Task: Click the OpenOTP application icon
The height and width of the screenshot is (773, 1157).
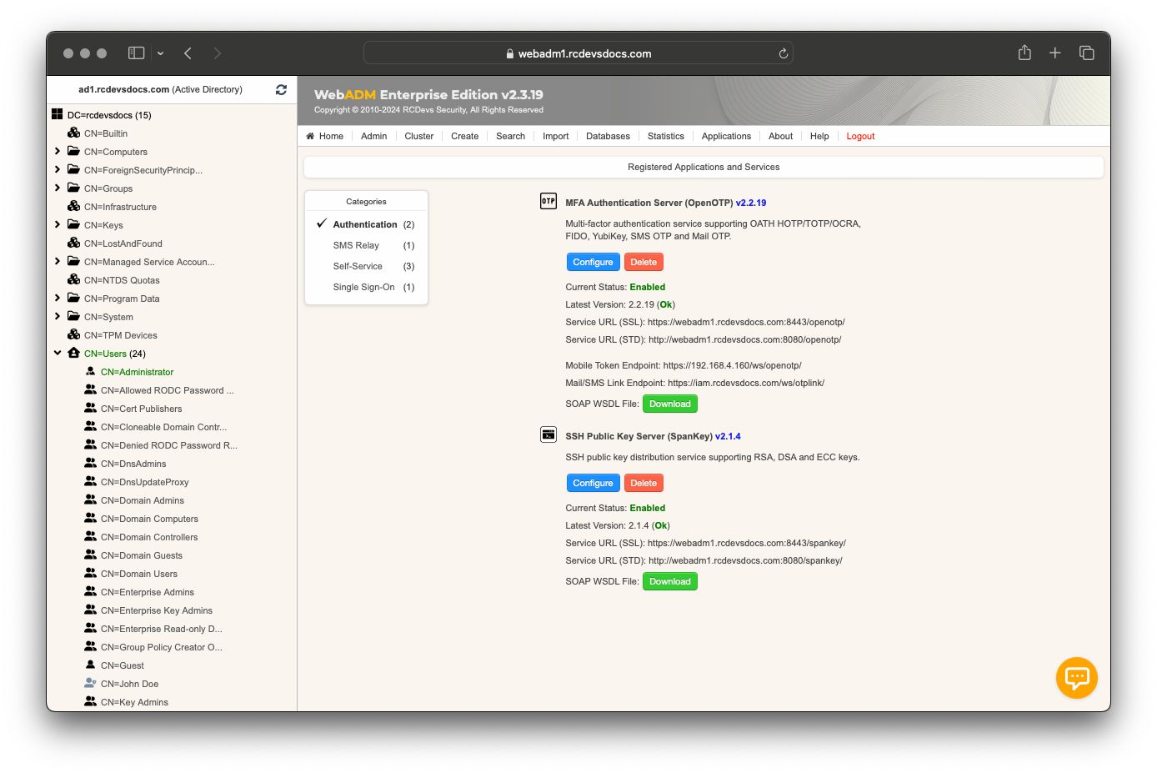Action: click(x=548, y=201)
